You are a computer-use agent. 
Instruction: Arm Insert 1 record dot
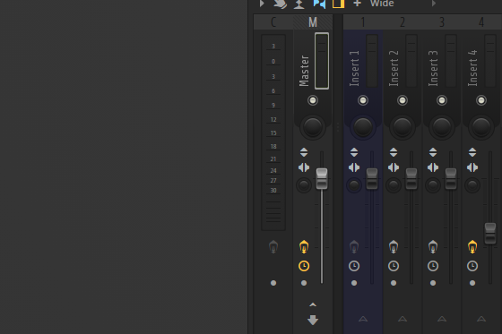[x=354, y=283]
